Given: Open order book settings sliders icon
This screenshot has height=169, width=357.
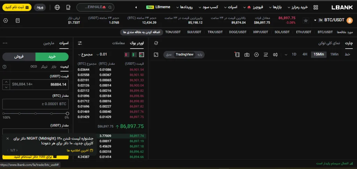Looking at the screenshot, I should click(x=80, y=43).
